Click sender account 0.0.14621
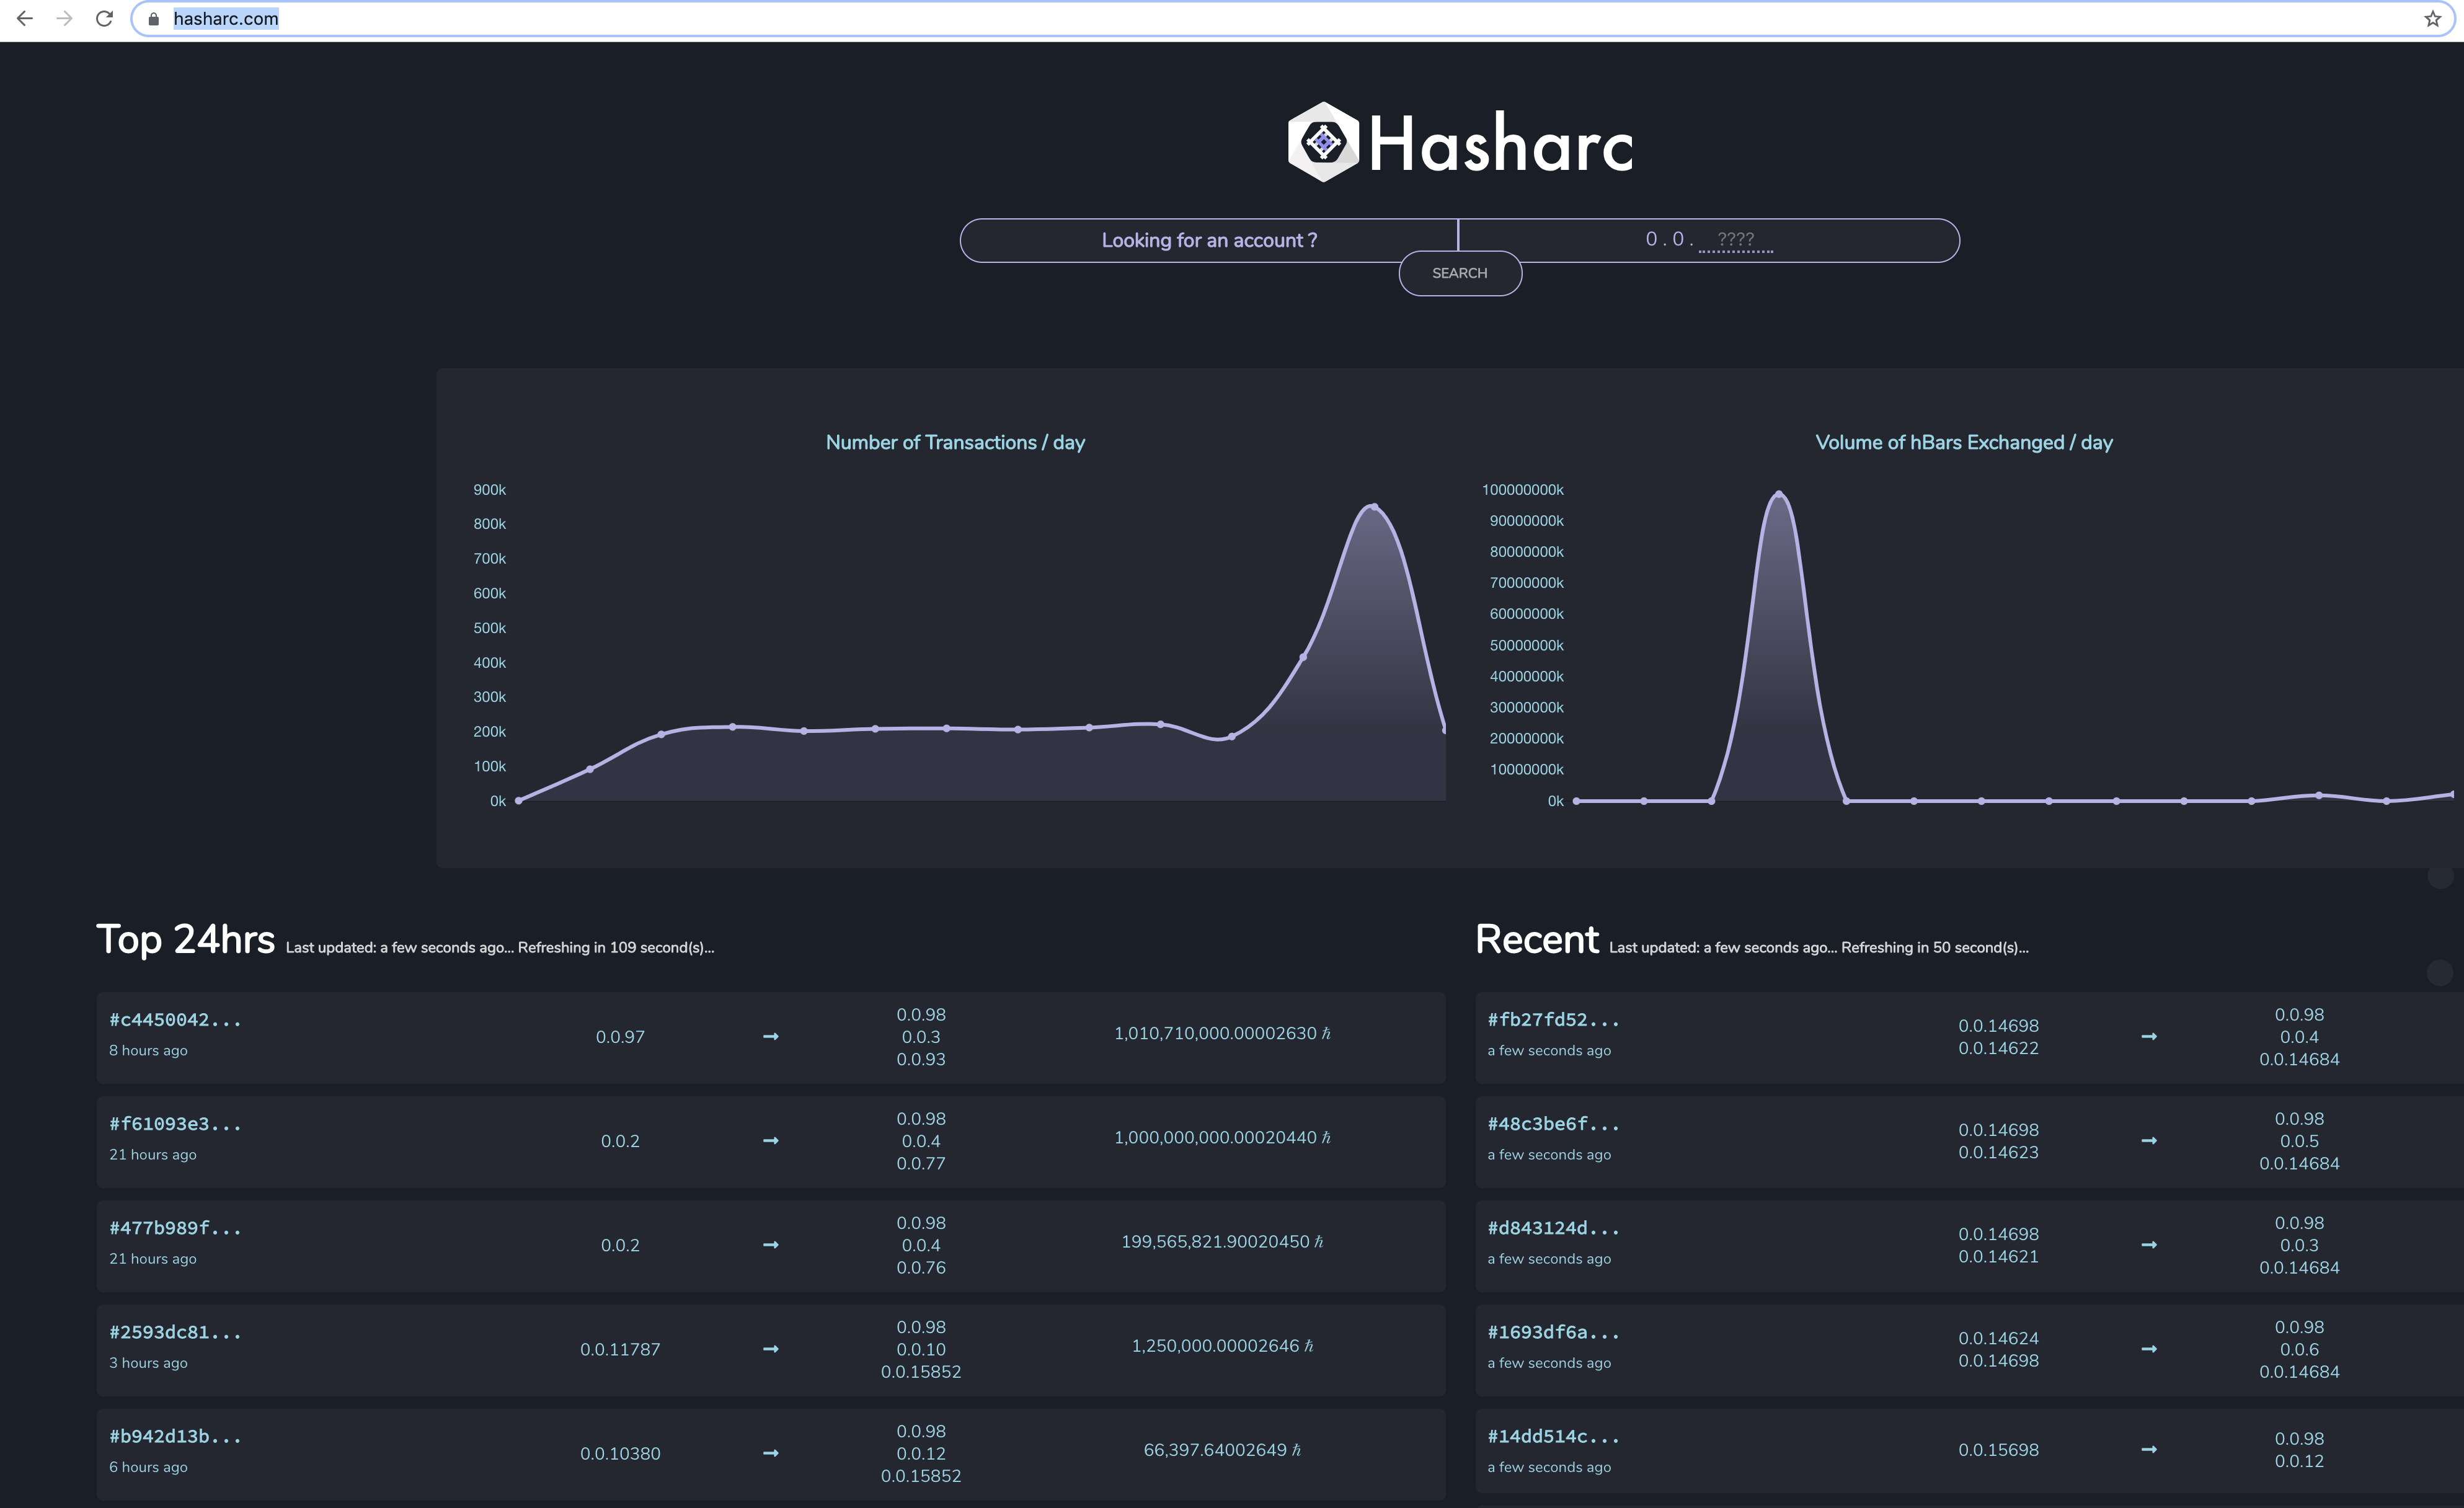Screen dimensions: 2464x1508 coord(1998,1256)
